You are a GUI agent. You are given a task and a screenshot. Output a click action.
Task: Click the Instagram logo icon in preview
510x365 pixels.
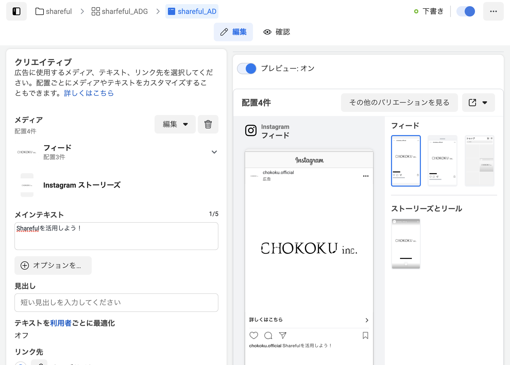click(251, 130)
